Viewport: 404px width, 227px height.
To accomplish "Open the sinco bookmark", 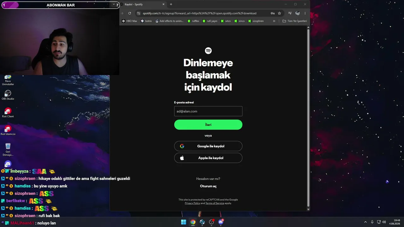I will [x=239, y=21].
